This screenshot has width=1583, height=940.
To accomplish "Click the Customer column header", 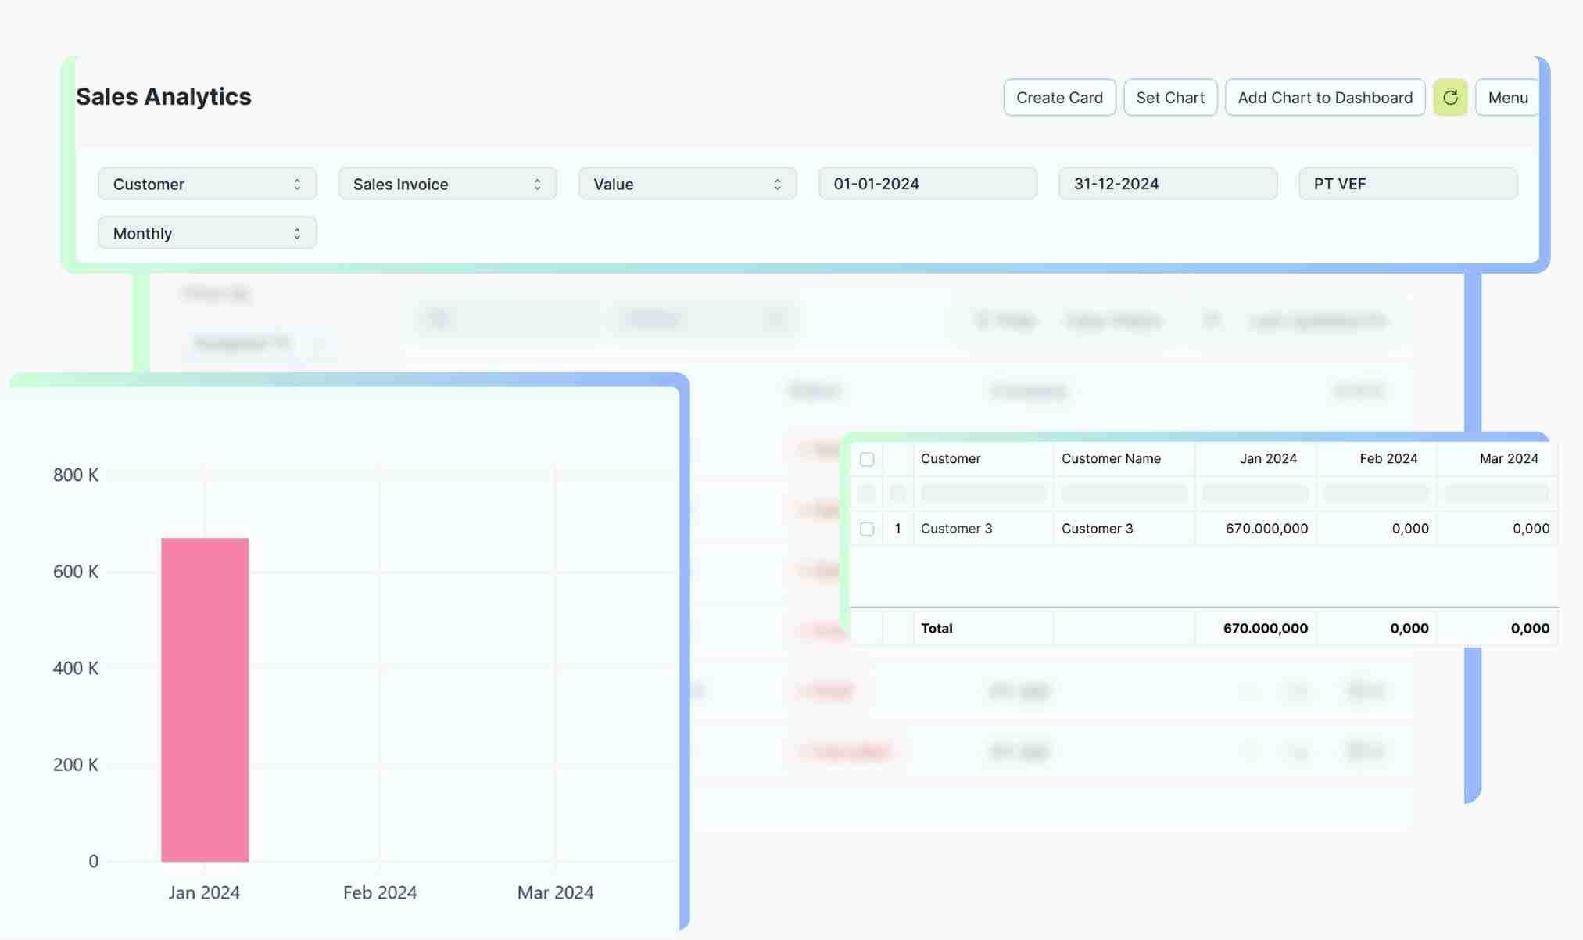I will (951, 459).
